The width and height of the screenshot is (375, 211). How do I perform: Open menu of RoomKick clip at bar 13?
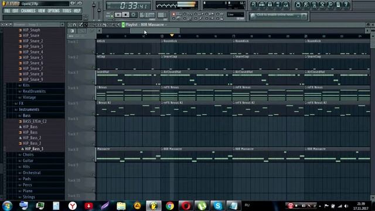162,41
